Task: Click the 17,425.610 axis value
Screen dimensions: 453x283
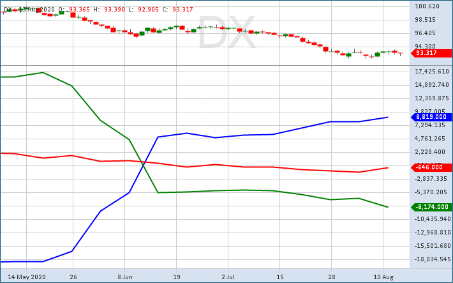Action: [x=432, y=72]
